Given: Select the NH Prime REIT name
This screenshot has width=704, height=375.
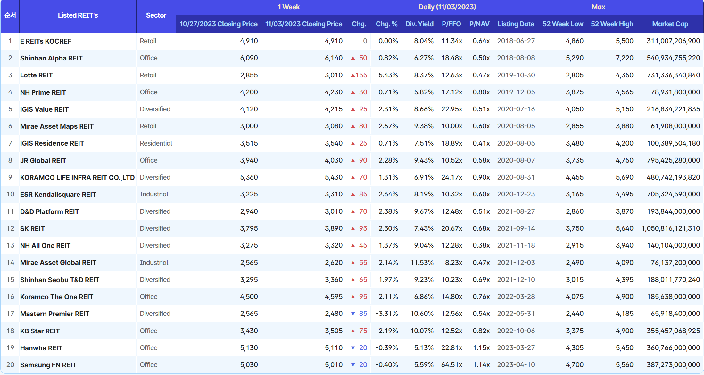Looking at the screenshot, I should click(x=43, y=92).
